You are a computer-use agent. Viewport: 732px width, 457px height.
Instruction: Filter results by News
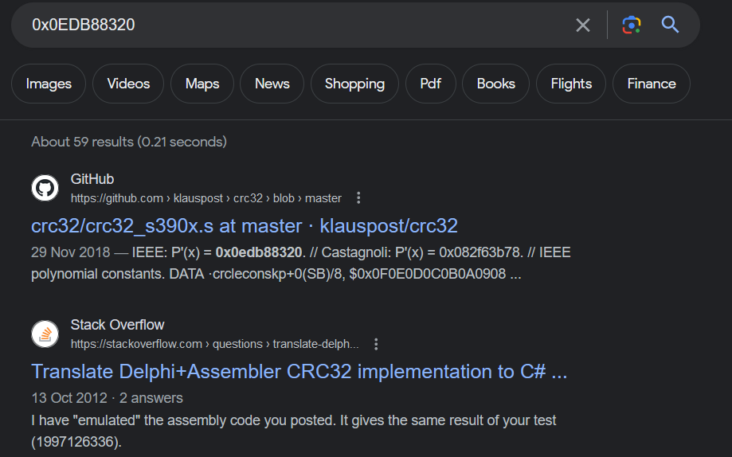[272, 84]
